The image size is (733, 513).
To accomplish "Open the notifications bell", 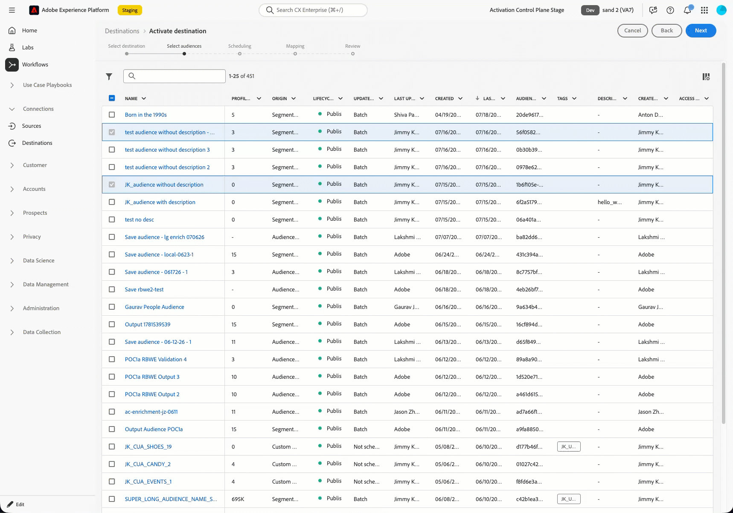I will point(687,10).
